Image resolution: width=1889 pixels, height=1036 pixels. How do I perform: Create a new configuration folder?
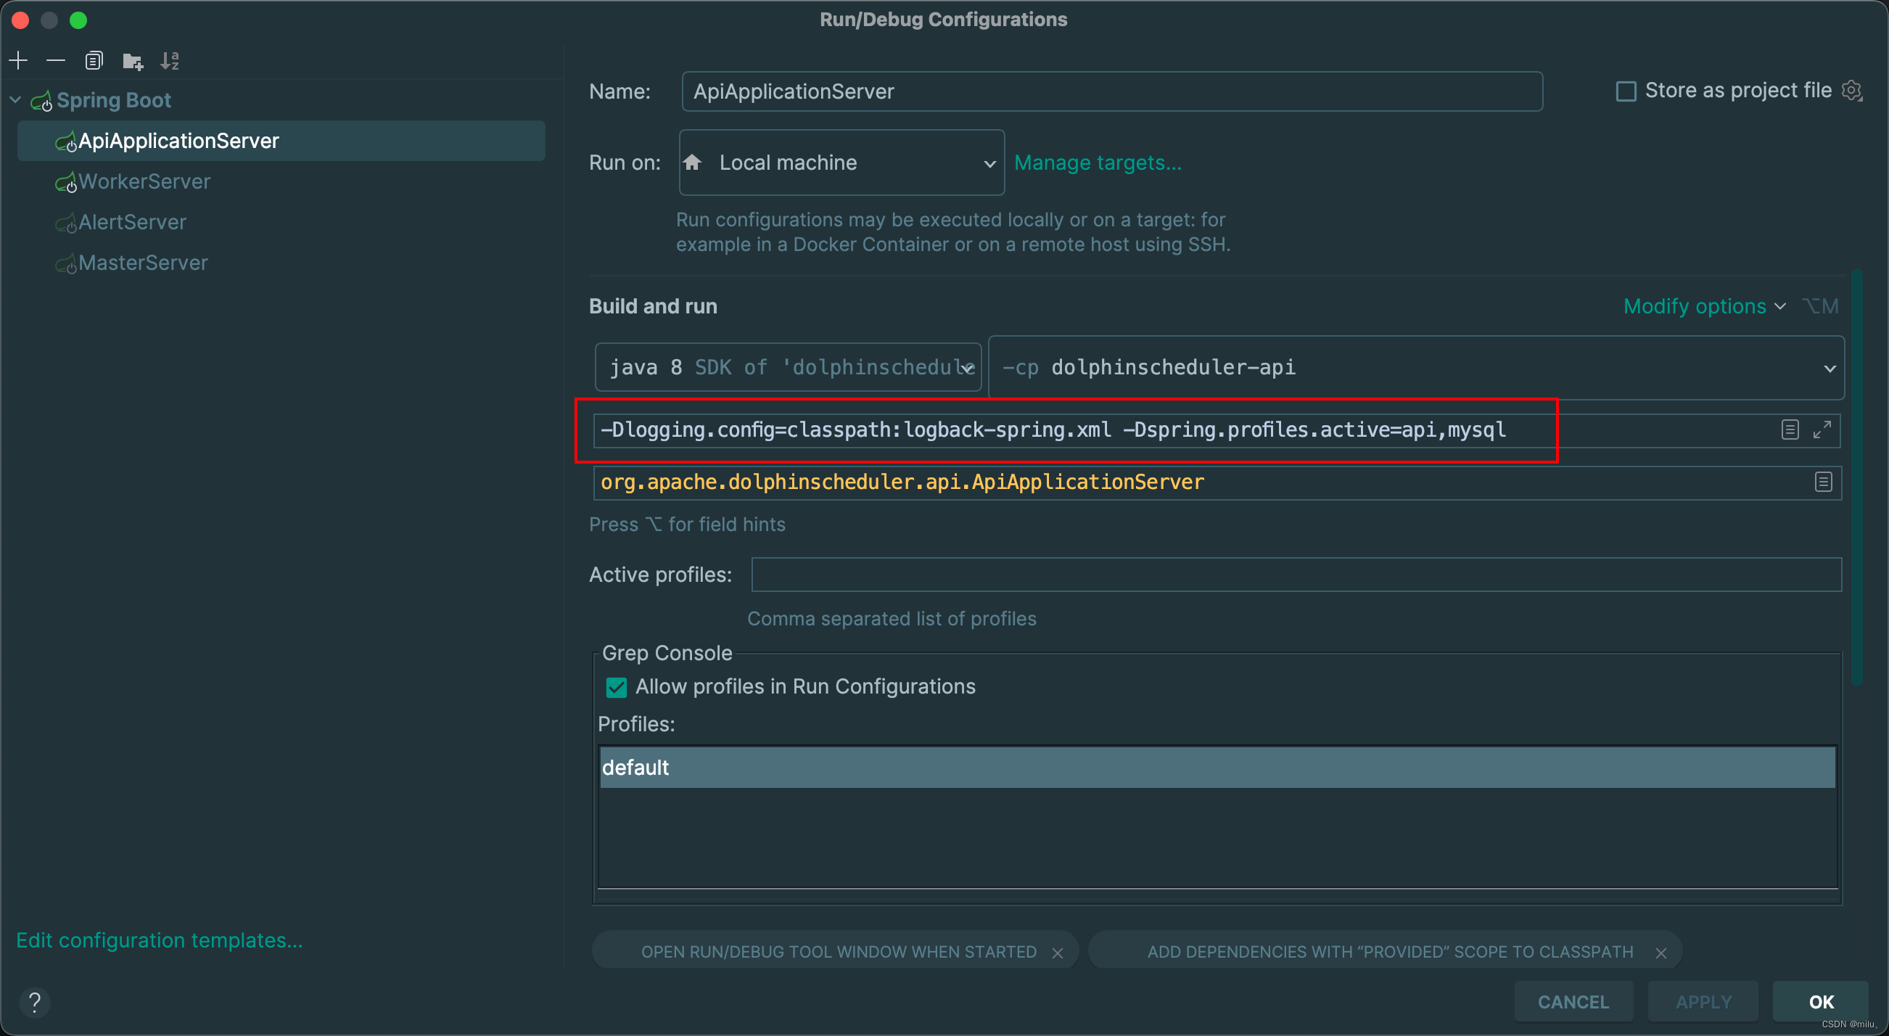coord(132,60)
